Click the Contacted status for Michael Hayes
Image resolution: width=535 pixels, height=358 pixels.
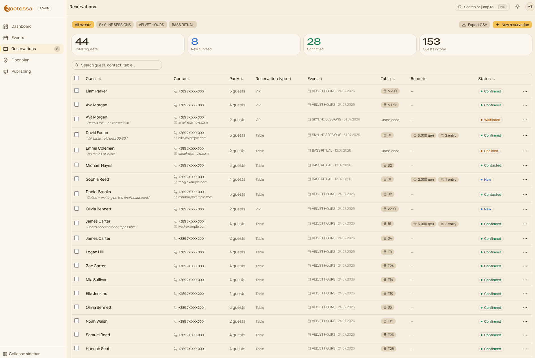tap(491, 165)
